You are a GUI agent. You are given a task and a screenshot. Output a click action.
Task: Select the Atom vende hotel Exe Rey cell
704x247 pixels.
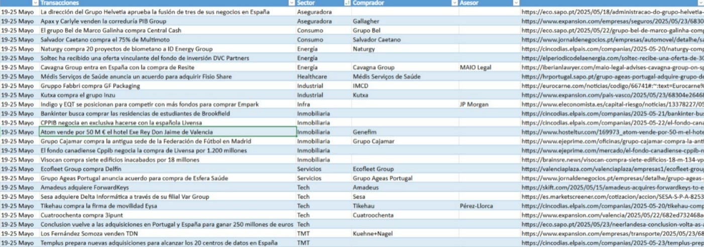168,132
